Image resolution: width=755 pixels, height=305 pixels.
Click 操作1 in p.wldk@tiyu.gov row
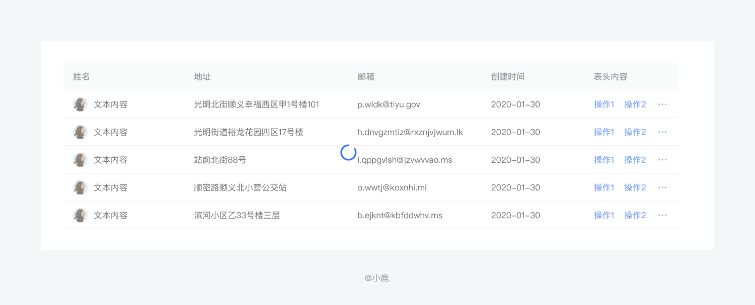click(604, 105)
